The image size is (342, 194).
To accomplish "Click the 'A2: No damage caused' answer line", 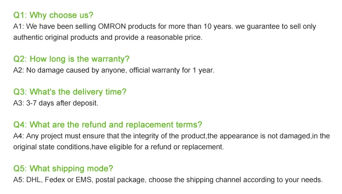I will pos(114,70).
